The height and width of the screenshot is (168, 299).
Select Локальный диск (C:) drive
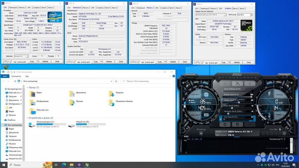(x=47, y=124)
